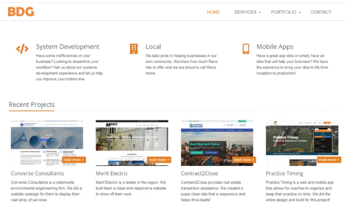This screenshot has height=208, width=346.
Task: Click read more on Merit Electric
Action: click(159, 160)
